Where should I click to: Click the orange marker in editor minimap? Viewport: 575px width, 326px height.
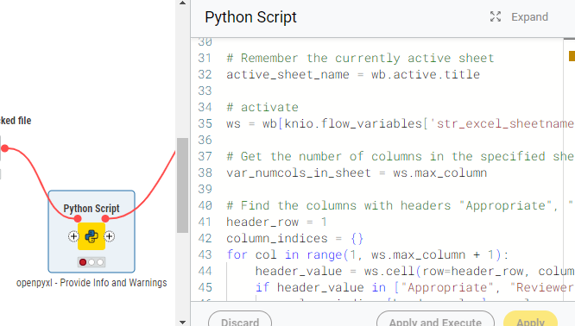(572, 56)
